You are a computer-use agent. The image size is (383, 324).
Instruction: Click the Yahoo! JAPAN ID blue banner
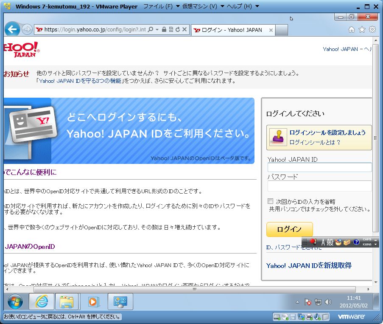[129, 131]
